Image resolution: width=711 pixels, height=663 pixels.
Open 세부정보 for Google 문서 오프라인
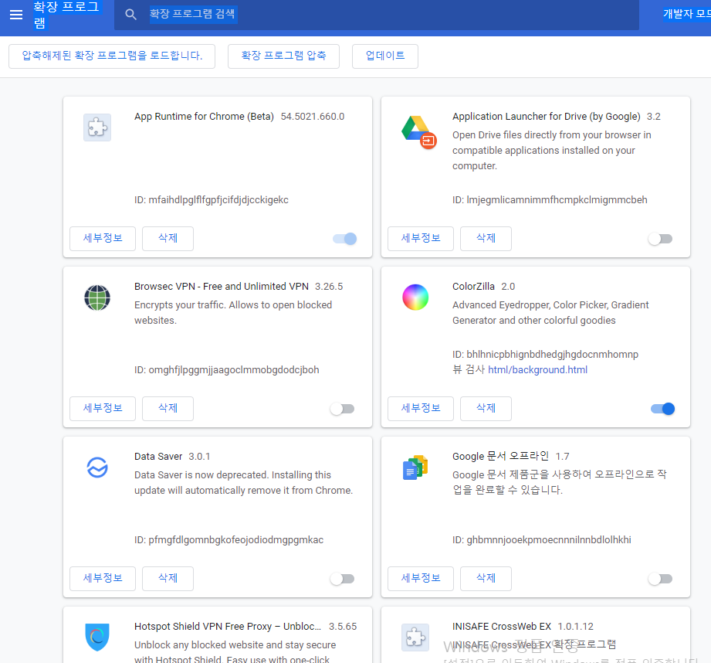tap(421, 578)
